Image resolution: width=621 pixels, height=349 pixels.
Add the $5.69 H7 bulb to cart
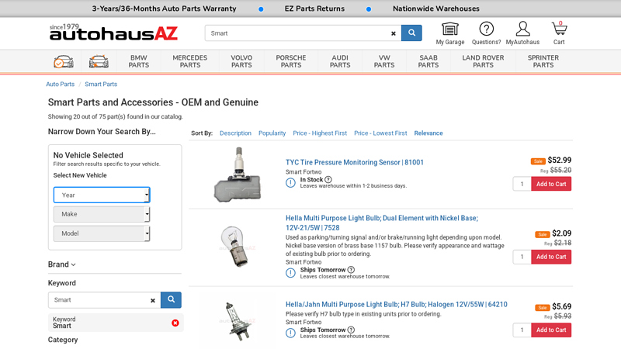pyautogui.click(x=551, y=330)
